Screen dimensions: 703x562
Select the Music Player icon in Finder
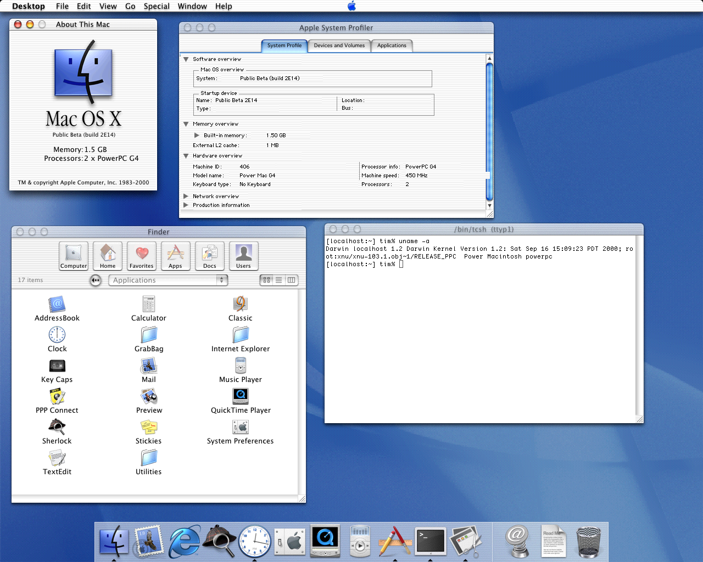click(x=241, y=366)
